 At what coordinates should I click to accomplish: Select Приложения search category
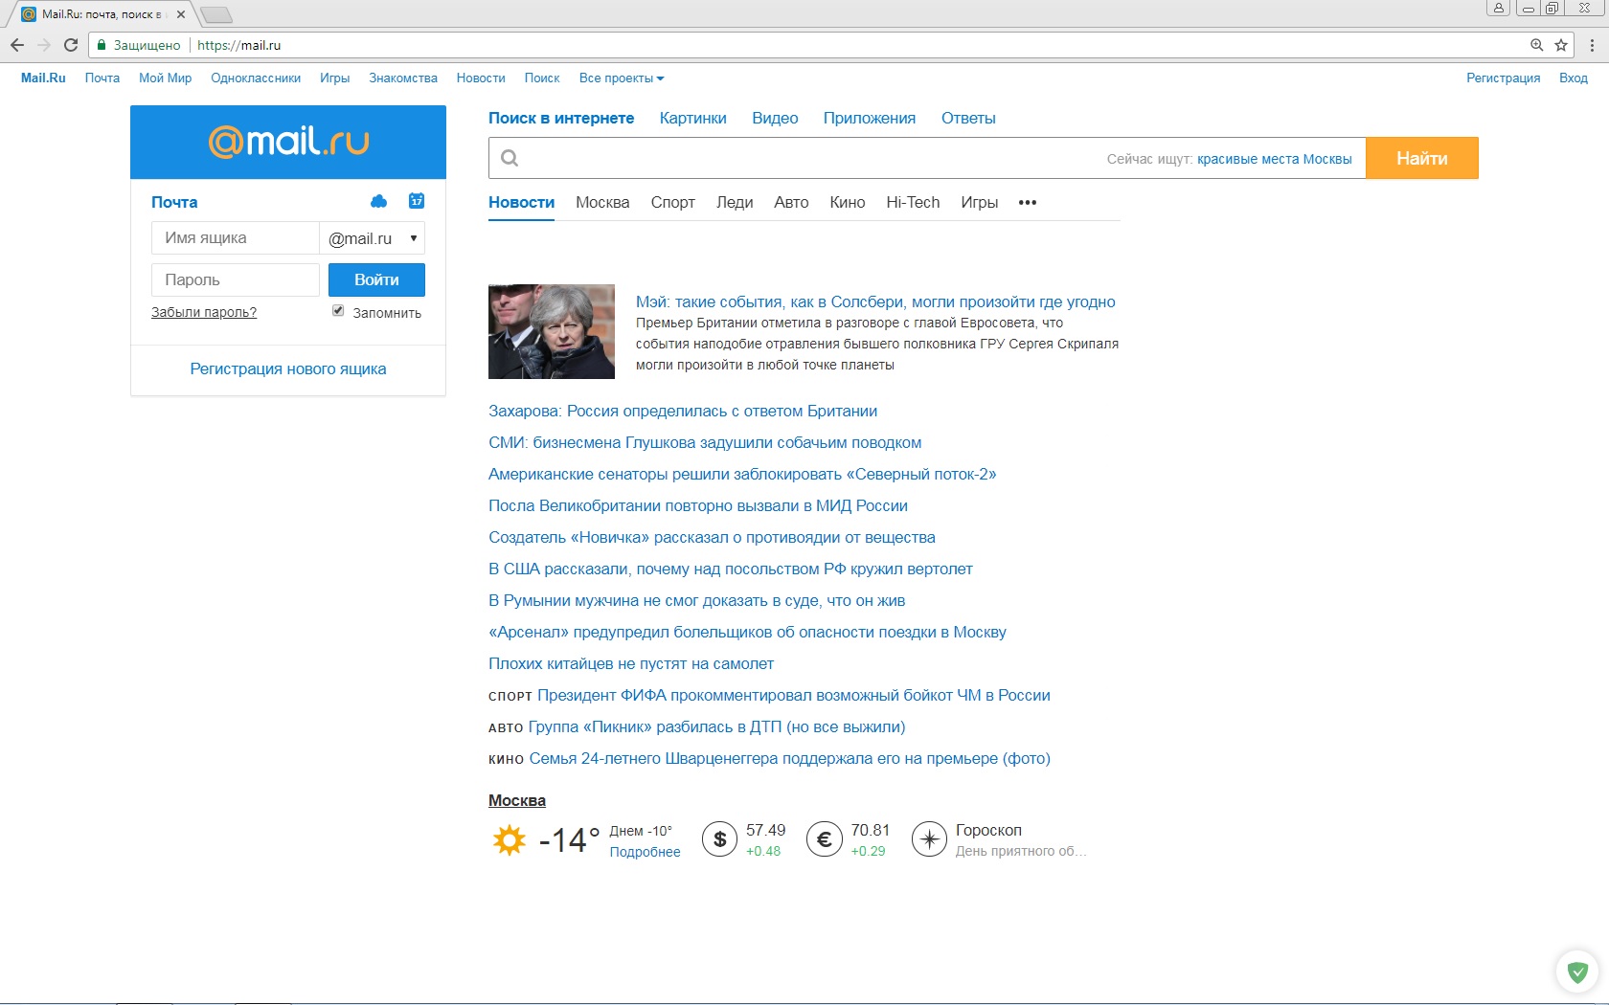pos(870,119)
